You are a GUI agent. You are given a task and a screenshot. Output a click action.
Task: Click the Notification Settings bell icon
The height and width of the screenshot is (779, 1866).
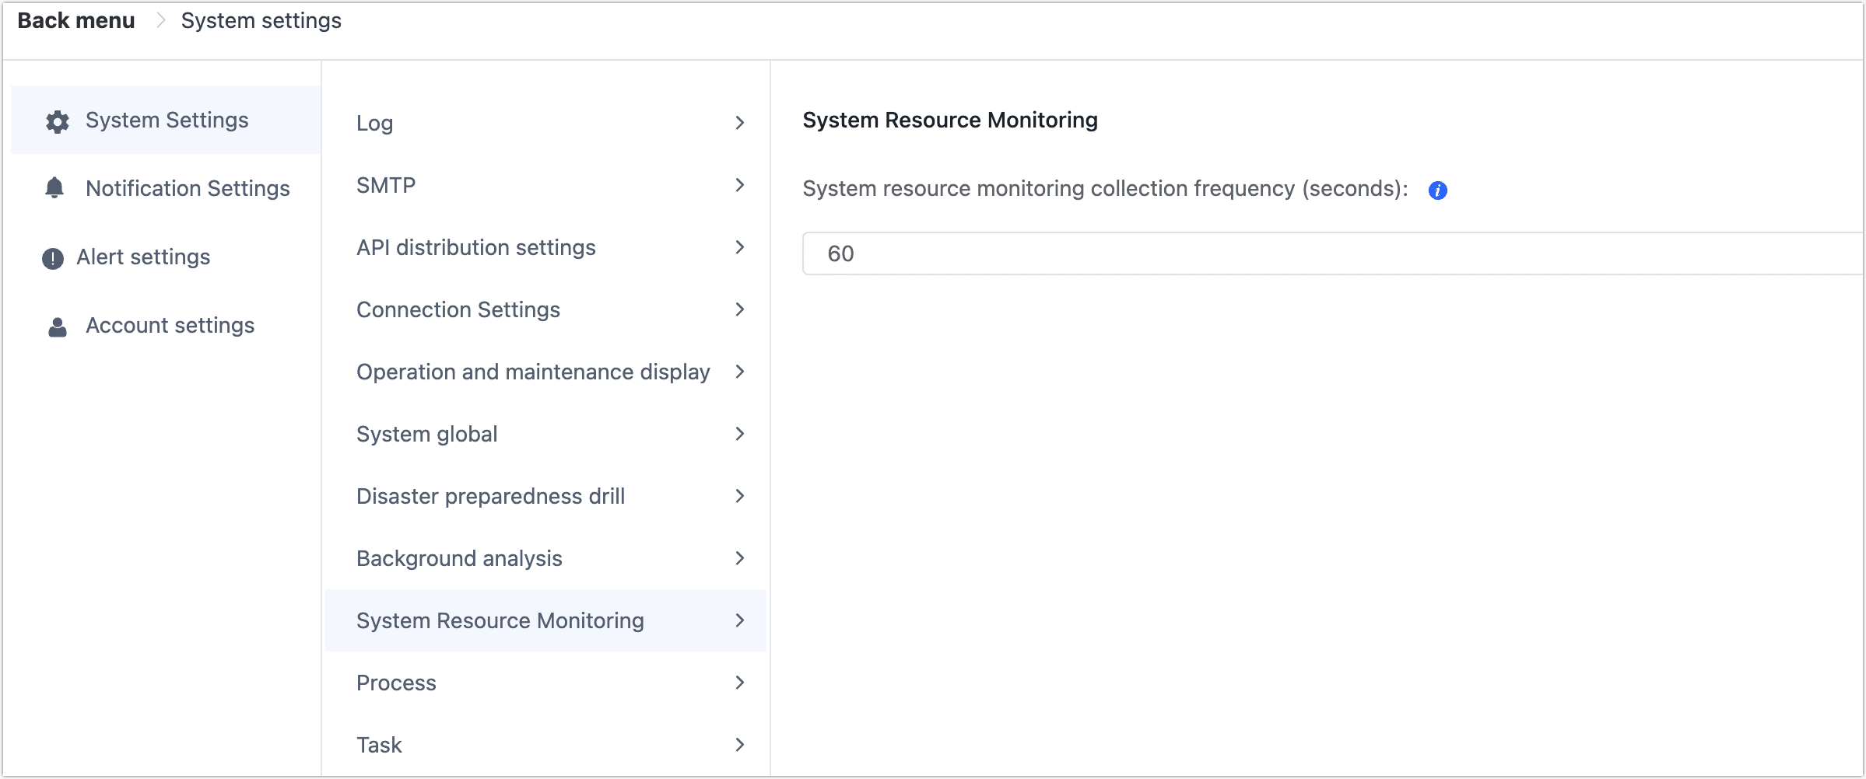pos(54,187)
